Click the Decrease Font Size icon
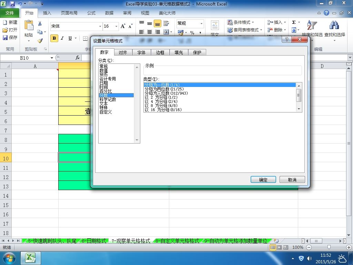 click(x=130, y=26)
